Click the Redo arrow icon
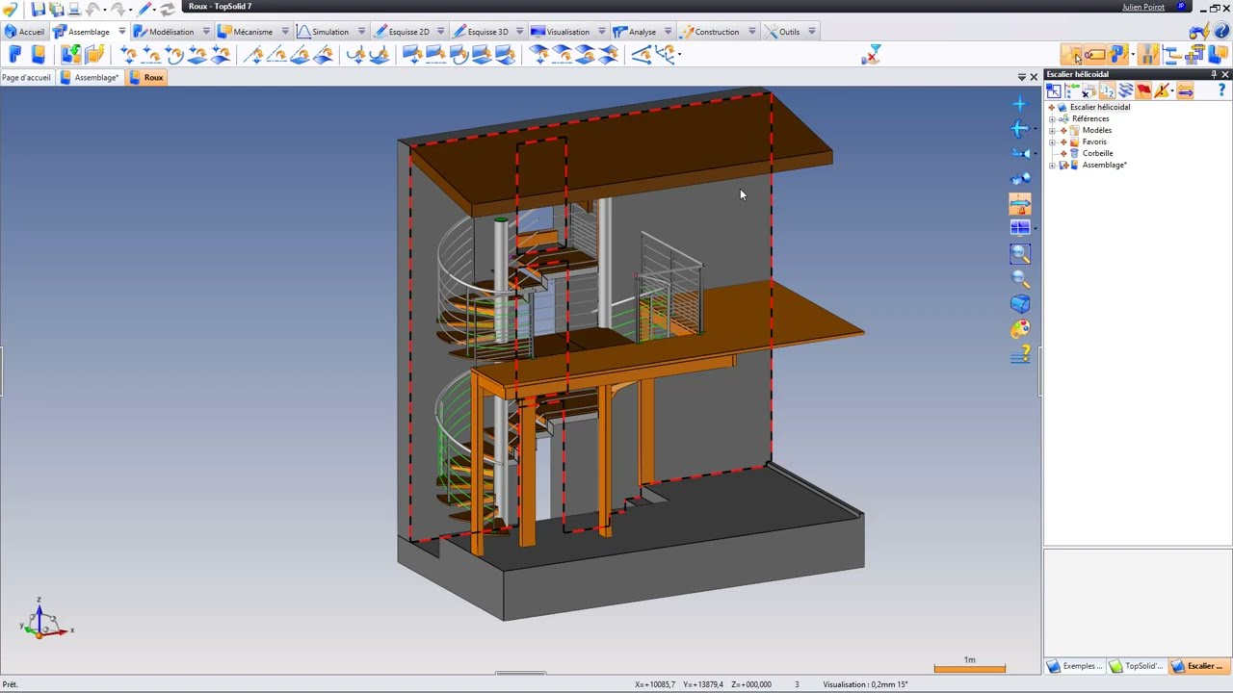 point(118,9)
